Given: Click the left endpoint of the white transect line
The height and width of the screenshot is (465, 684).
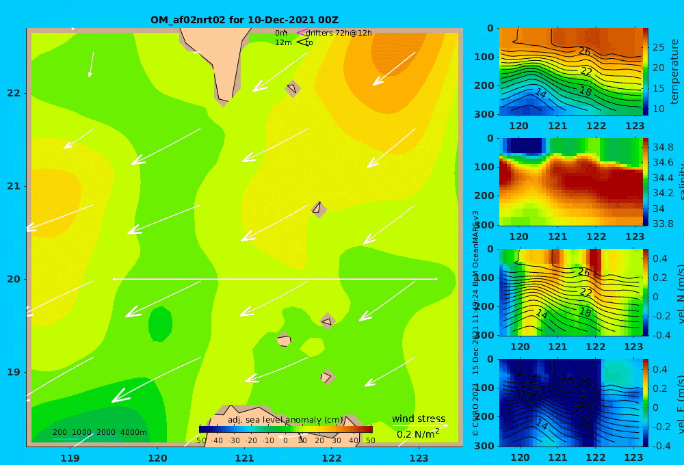Looking at the screenshot, I should click(114, 279).
